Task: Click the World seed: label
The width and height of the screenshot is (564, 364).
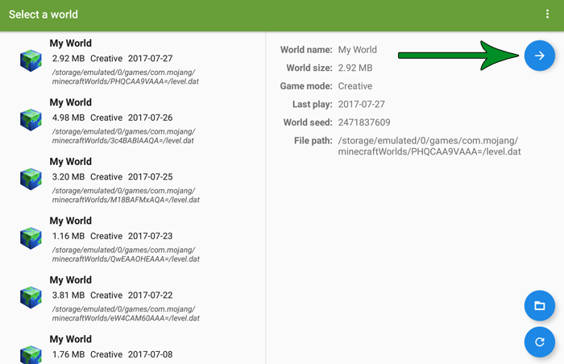Action: click(308, 122)
